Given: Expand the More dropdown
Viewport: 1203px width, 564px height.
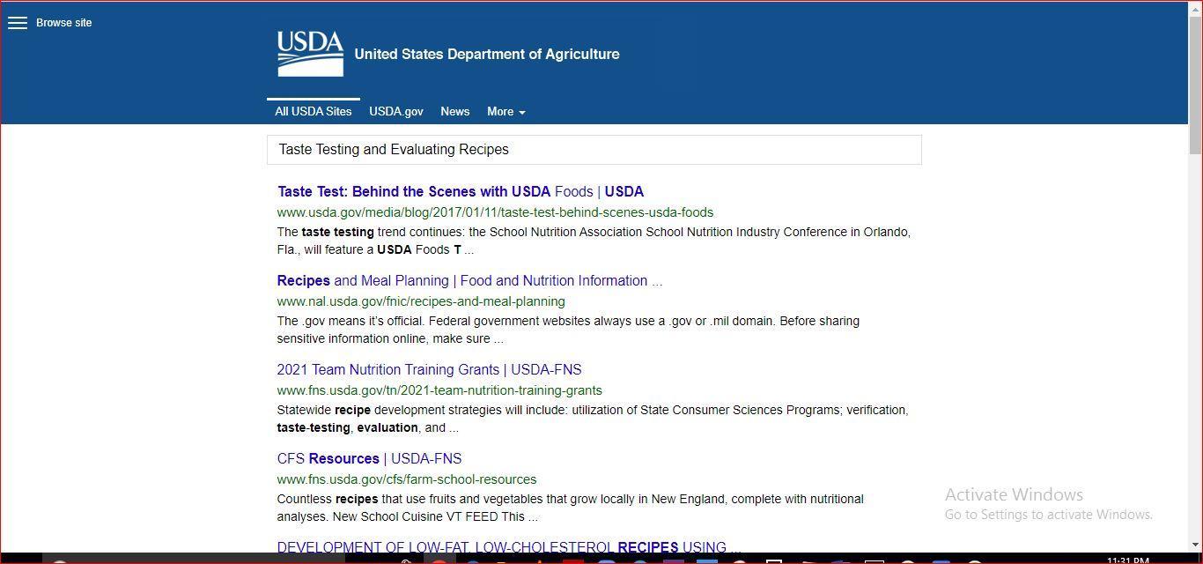Looking at the screenshot, I should pos(506,112).
